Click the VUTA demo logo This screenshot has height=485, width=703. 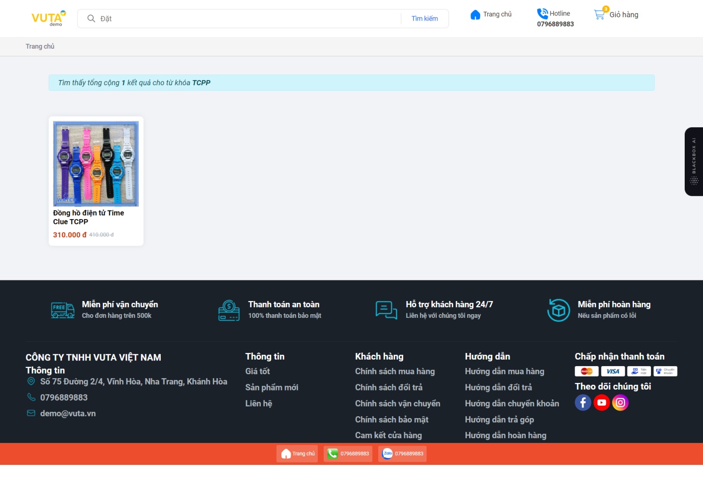click(49, 18)
